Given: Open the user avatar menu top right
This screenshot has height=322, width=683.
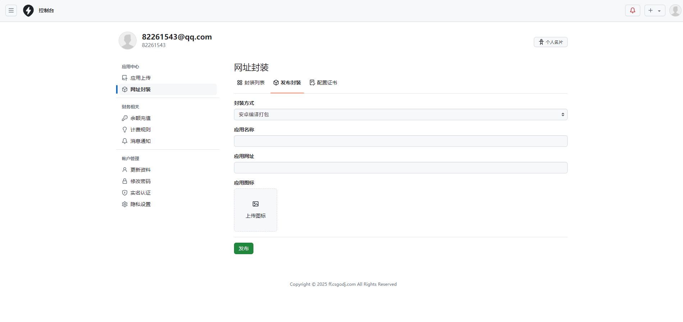Looking at the screenshot, I should pyautogui.click(x=675, y=10).
